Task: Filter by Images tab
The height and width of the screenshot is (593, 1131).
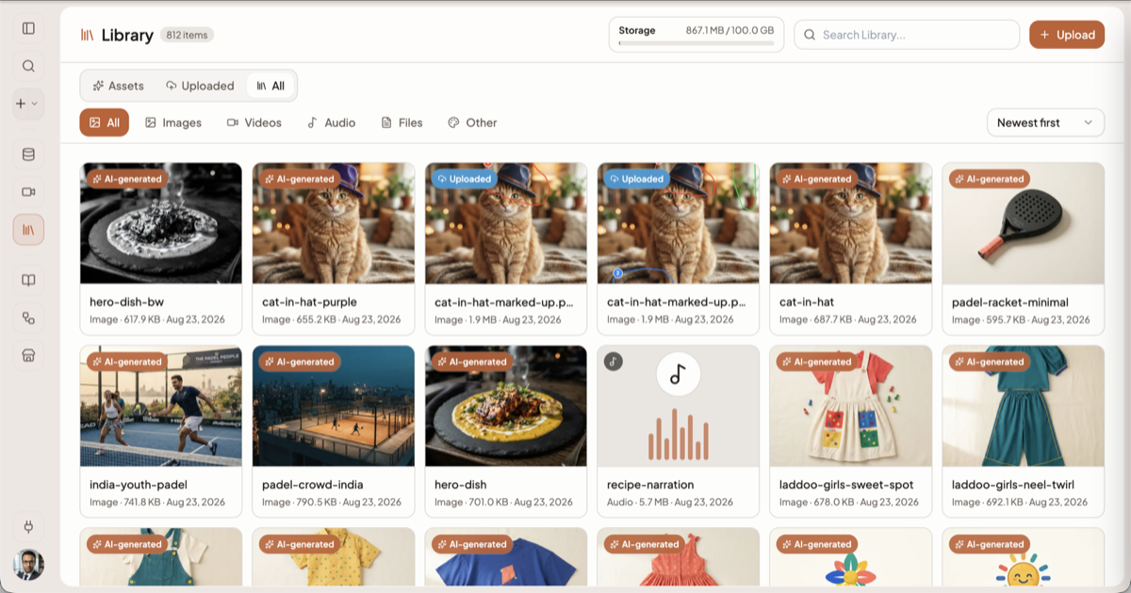Action: pyautogui.click(x=173, y=122)
